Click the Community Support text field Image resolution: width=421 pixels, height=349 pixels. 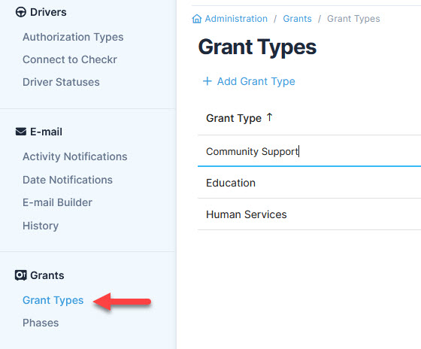coord(309,151)
